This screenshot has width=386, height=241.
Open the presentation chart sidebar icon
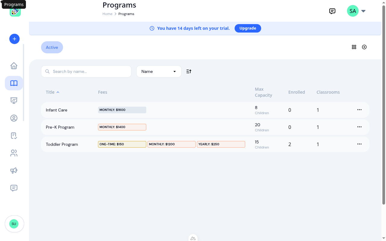click(14, 101)
